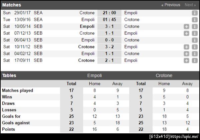Screen dimensions: 200x140
Task: Click the 3 - 2 score link
Action: [x=109, y=47]
